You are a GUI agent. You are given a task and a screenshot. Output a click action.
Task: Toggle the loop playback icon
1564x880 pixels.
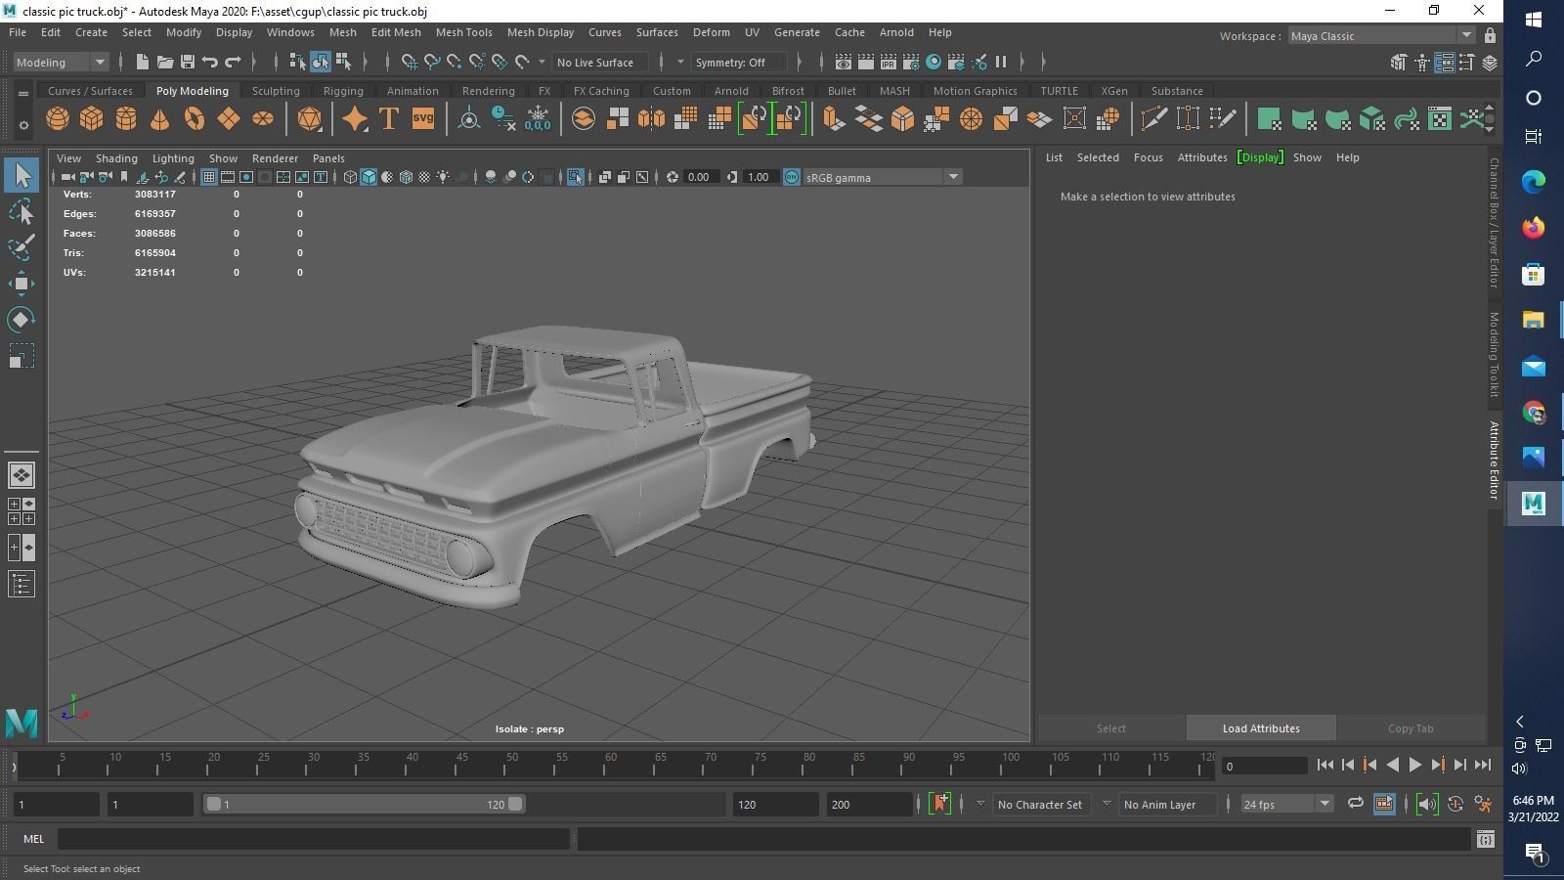pyautogui.click(x=1356, y=804)
